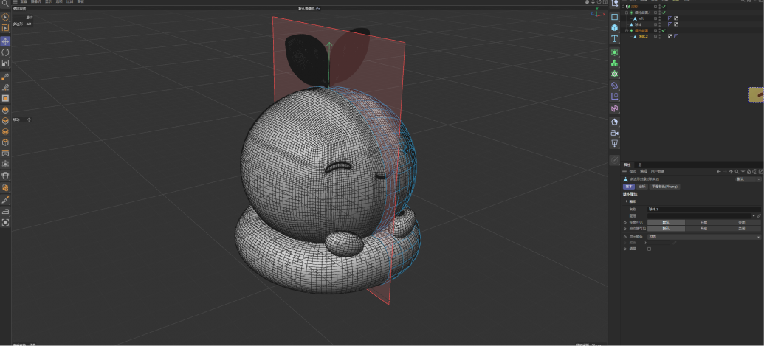Lock the Attributes panel with padlock icon
The height and width of the screenshot is (346, 764).
749,172
